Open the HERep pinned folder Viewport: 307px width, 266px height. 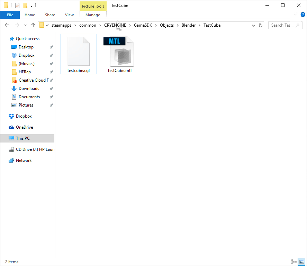click(x=25, y=72)
